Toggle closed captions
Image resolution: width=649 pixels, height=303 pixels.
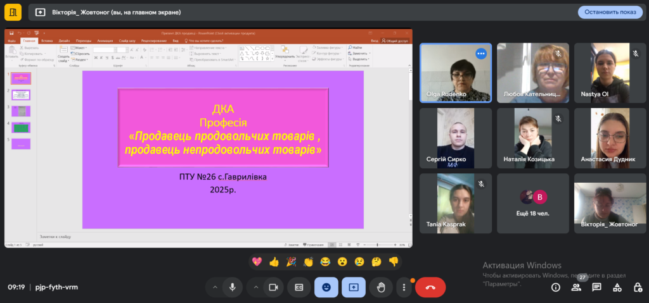tap(299, 287)
